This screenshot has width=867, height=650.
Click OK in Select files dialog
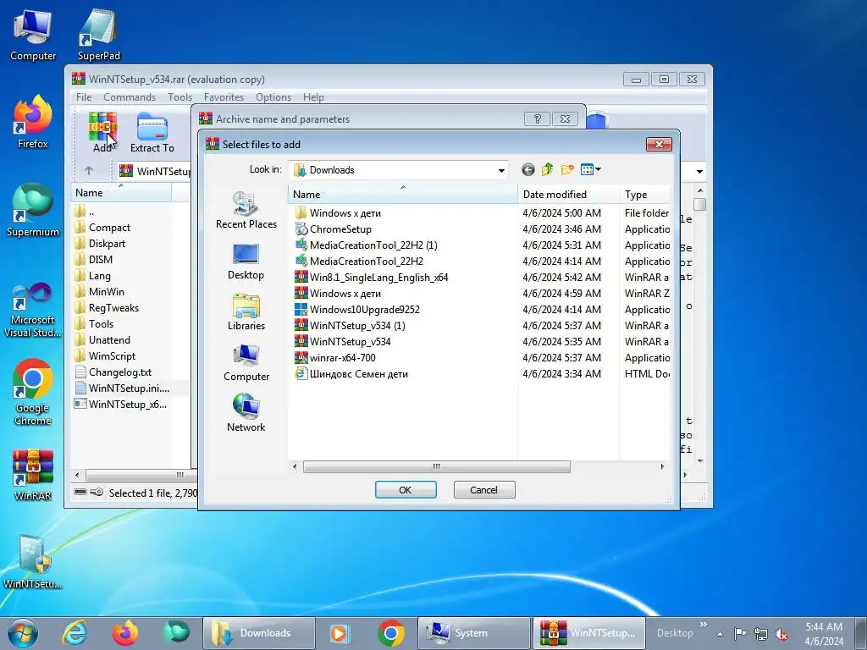pyautogui.click(x=406, y=490)
